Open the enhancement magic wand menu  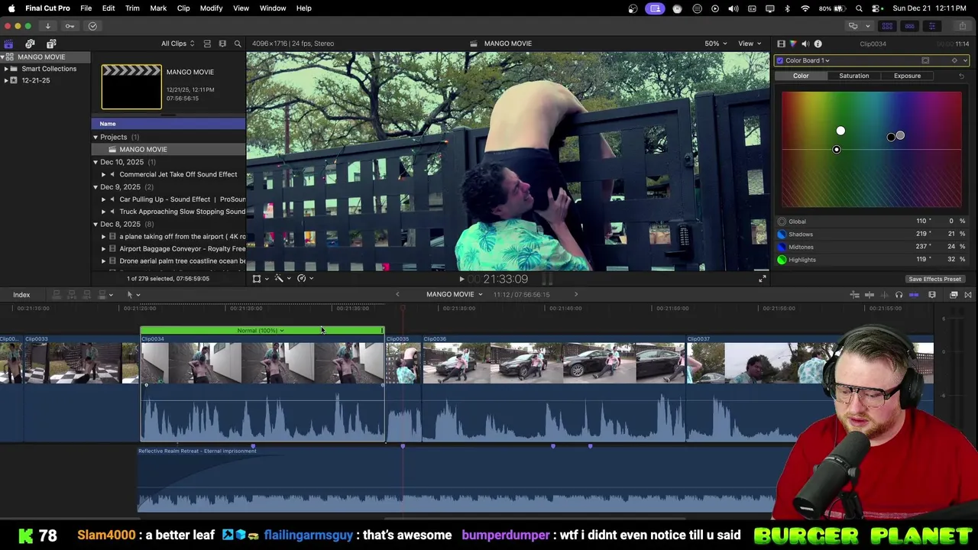281,278
